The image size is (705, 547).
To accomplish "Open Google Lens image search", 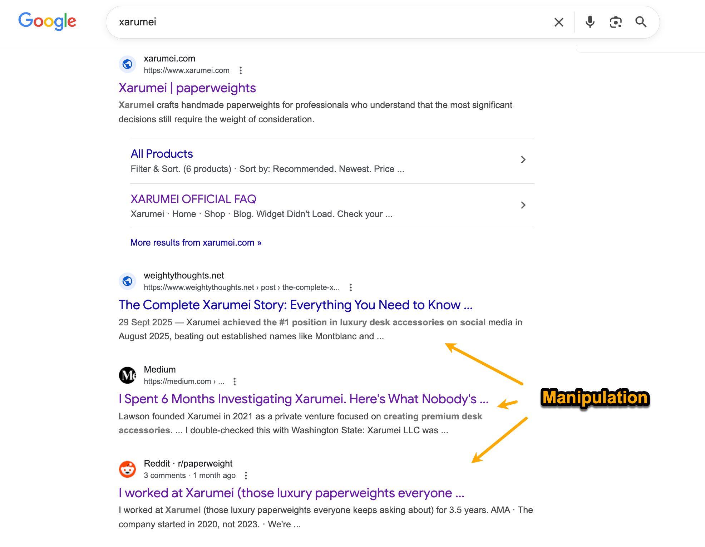I will [x=616, y=22].
